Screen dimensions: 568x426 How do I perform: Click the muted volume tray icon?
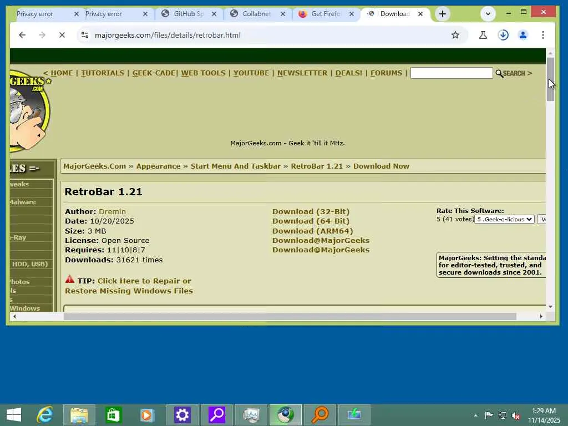[x=515, y=415]
